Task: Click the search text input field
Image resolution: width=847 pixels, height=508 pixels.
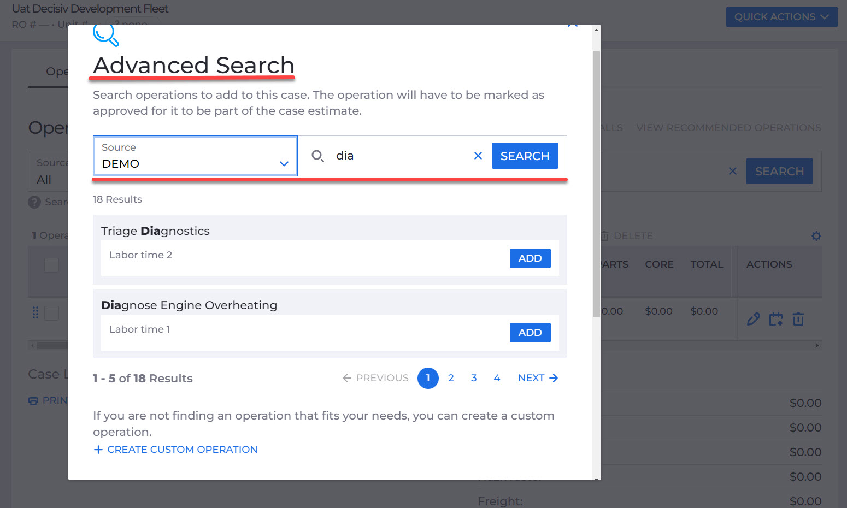Action: click(402, 156)
